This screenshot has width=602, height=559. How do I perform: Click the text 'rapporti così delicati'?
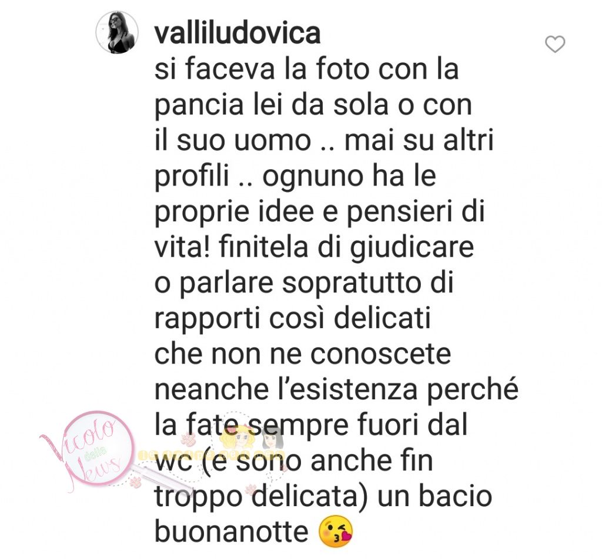pyautogui.click(x=293, y=318)
